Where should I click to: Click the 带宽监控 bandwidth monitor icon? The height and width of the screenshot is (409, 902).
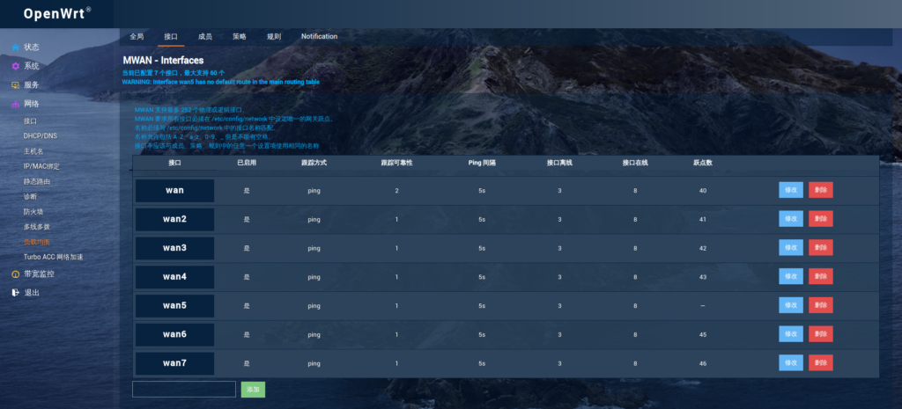tap(15, 274)
